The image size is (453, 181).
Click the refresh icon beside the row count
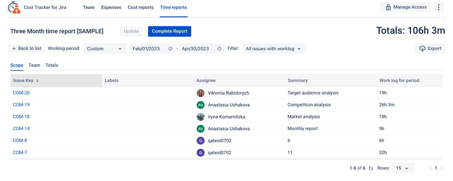point(371,168)
